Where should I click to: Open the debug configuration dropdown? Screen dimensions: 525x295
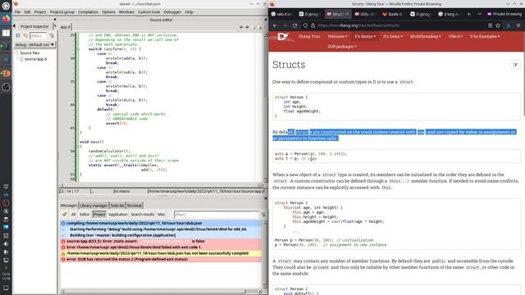point(34,44)
